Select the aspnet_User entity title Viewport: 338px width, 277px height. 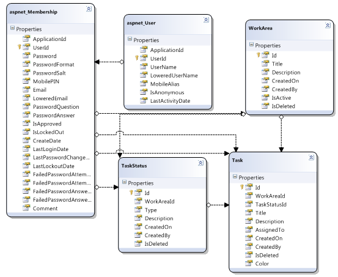click(x=141, y=23)
